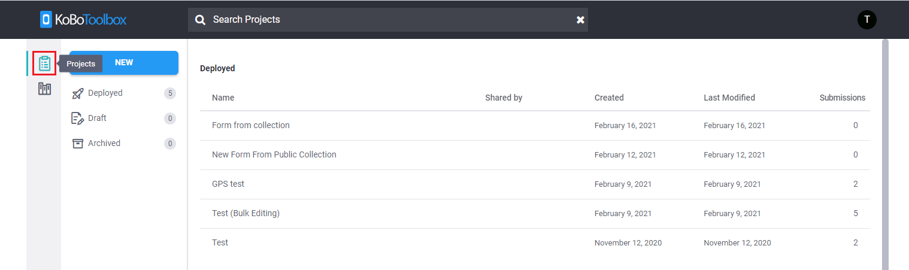This screenshot has height=270, width=909.
Task: Click the search magnifier icon
Action: pyautogui.click(x=201, y=20)
